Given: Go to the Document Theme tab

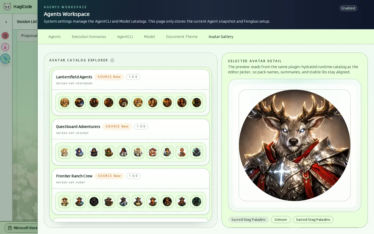Looking at the screenshot, I should 182,37.
